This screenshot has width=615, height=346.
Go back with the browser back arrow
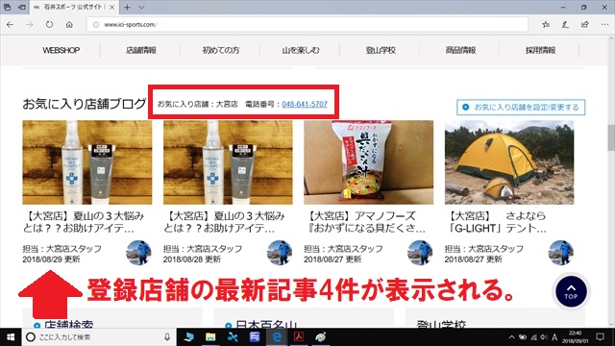point(11,24)
